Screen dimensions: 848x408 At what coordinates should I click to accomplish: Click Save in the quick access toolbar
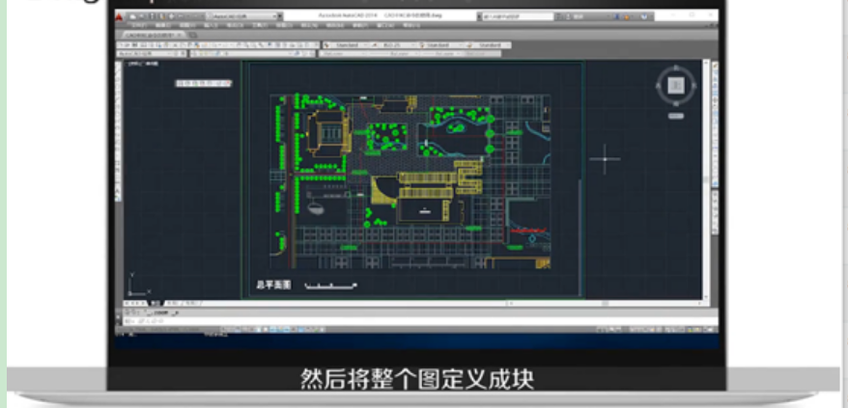click(151, 16)
